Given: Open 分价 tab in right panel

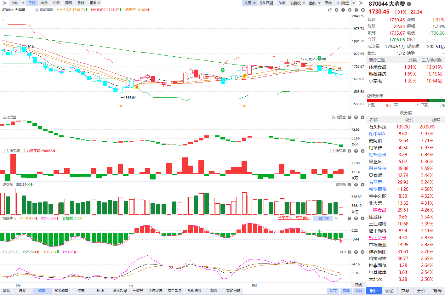Looking at the screenshot, I should pos(421,291).
